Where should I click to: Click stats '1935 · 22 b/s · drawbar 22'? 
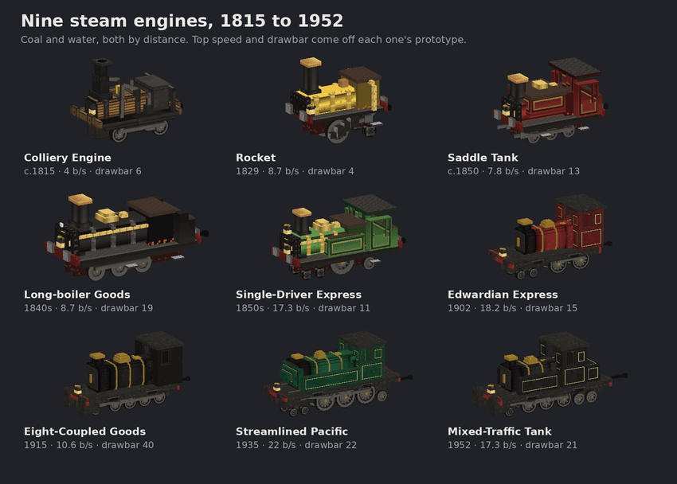coord(296,445)
